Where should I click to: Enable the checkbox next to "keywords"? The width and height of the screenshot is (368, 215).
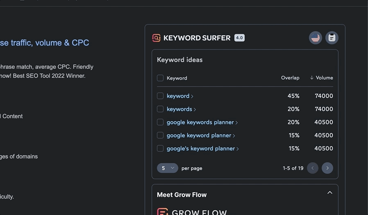(160, 109)
